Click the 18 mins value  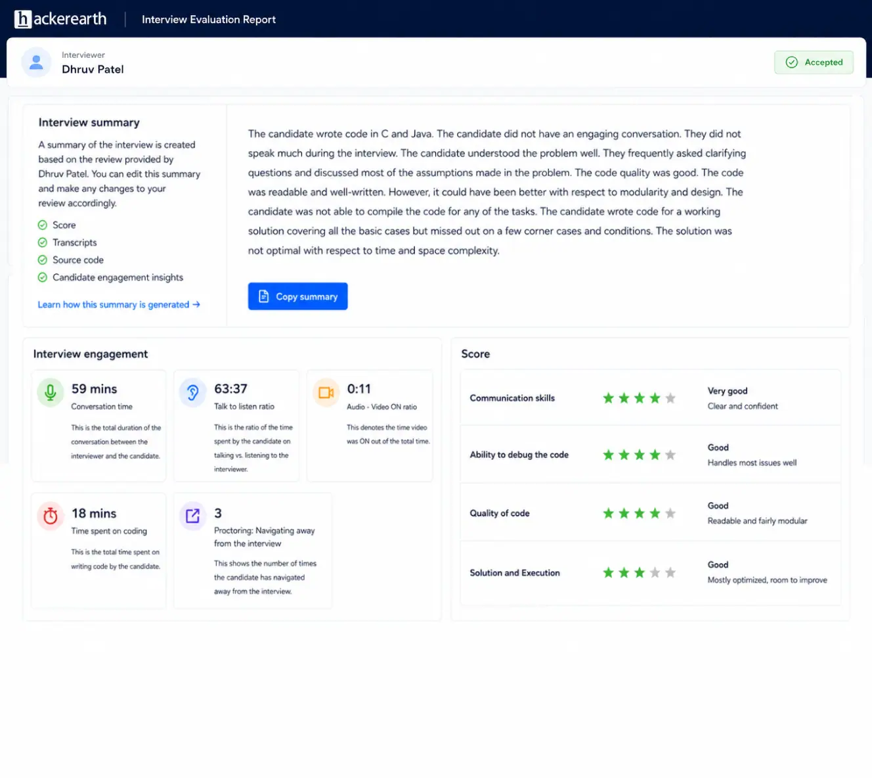[x=94, y=513]
